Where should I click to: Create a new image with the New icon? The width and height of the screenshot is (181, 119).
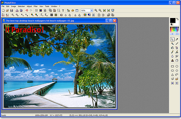[x=3, y=10]
